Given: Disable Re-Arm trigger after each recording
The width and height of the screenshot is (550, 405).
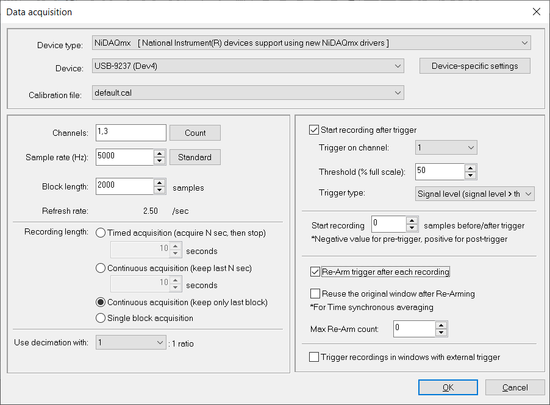Looking at the screenshot, I should click(315, 272).
